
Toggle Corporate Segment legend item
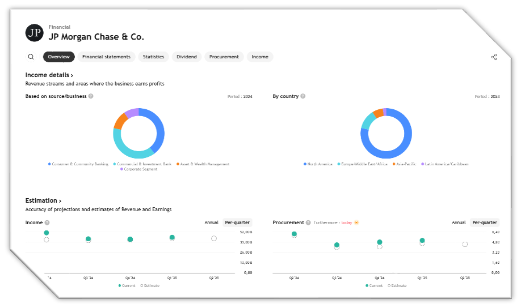click(x=138, y=169)
